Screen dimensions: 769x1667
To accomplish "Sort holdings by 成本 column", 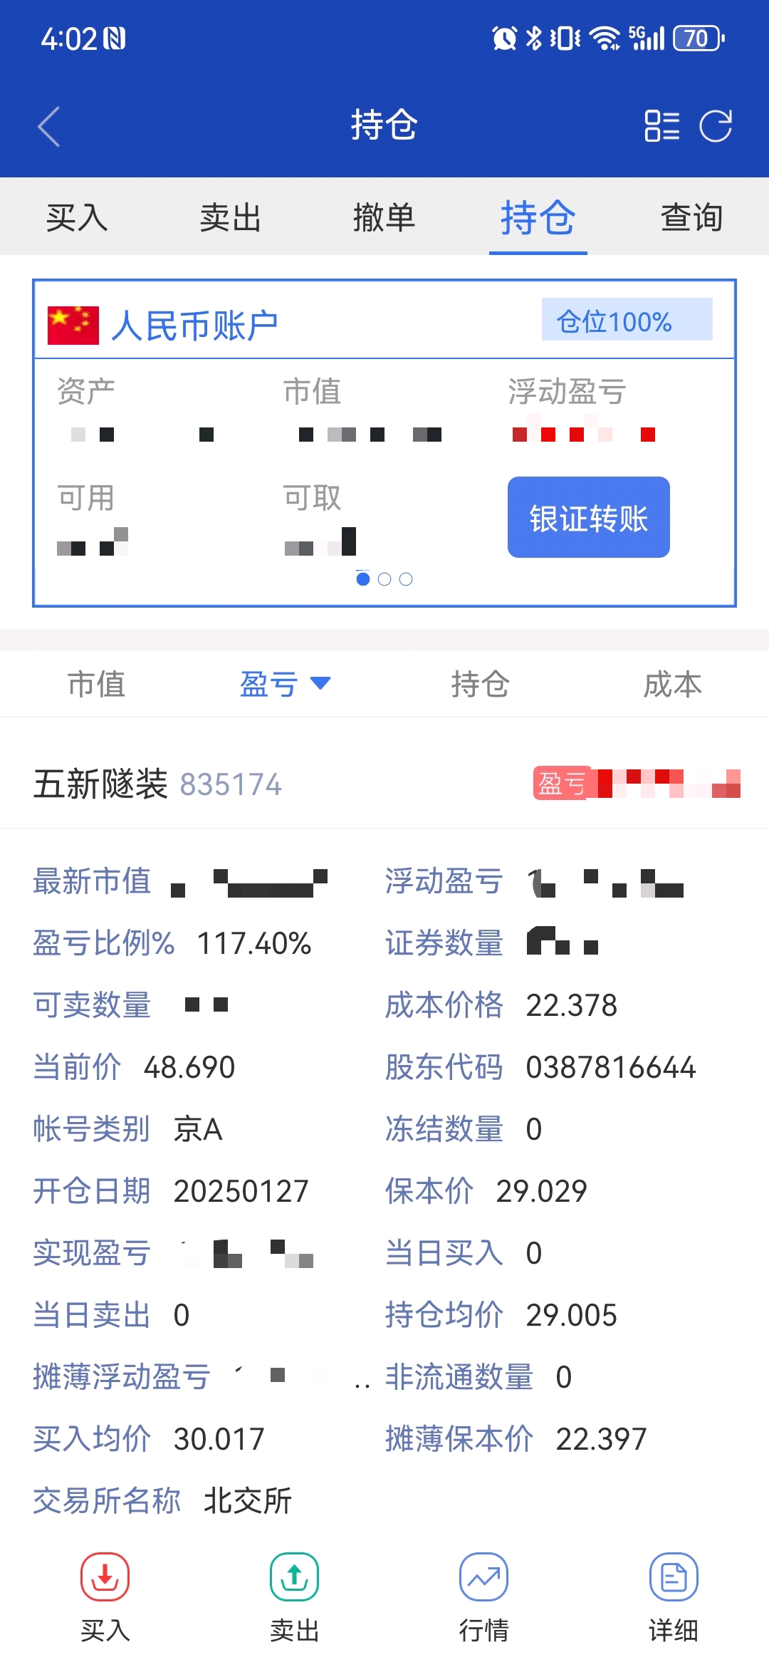I will [673, 684].
